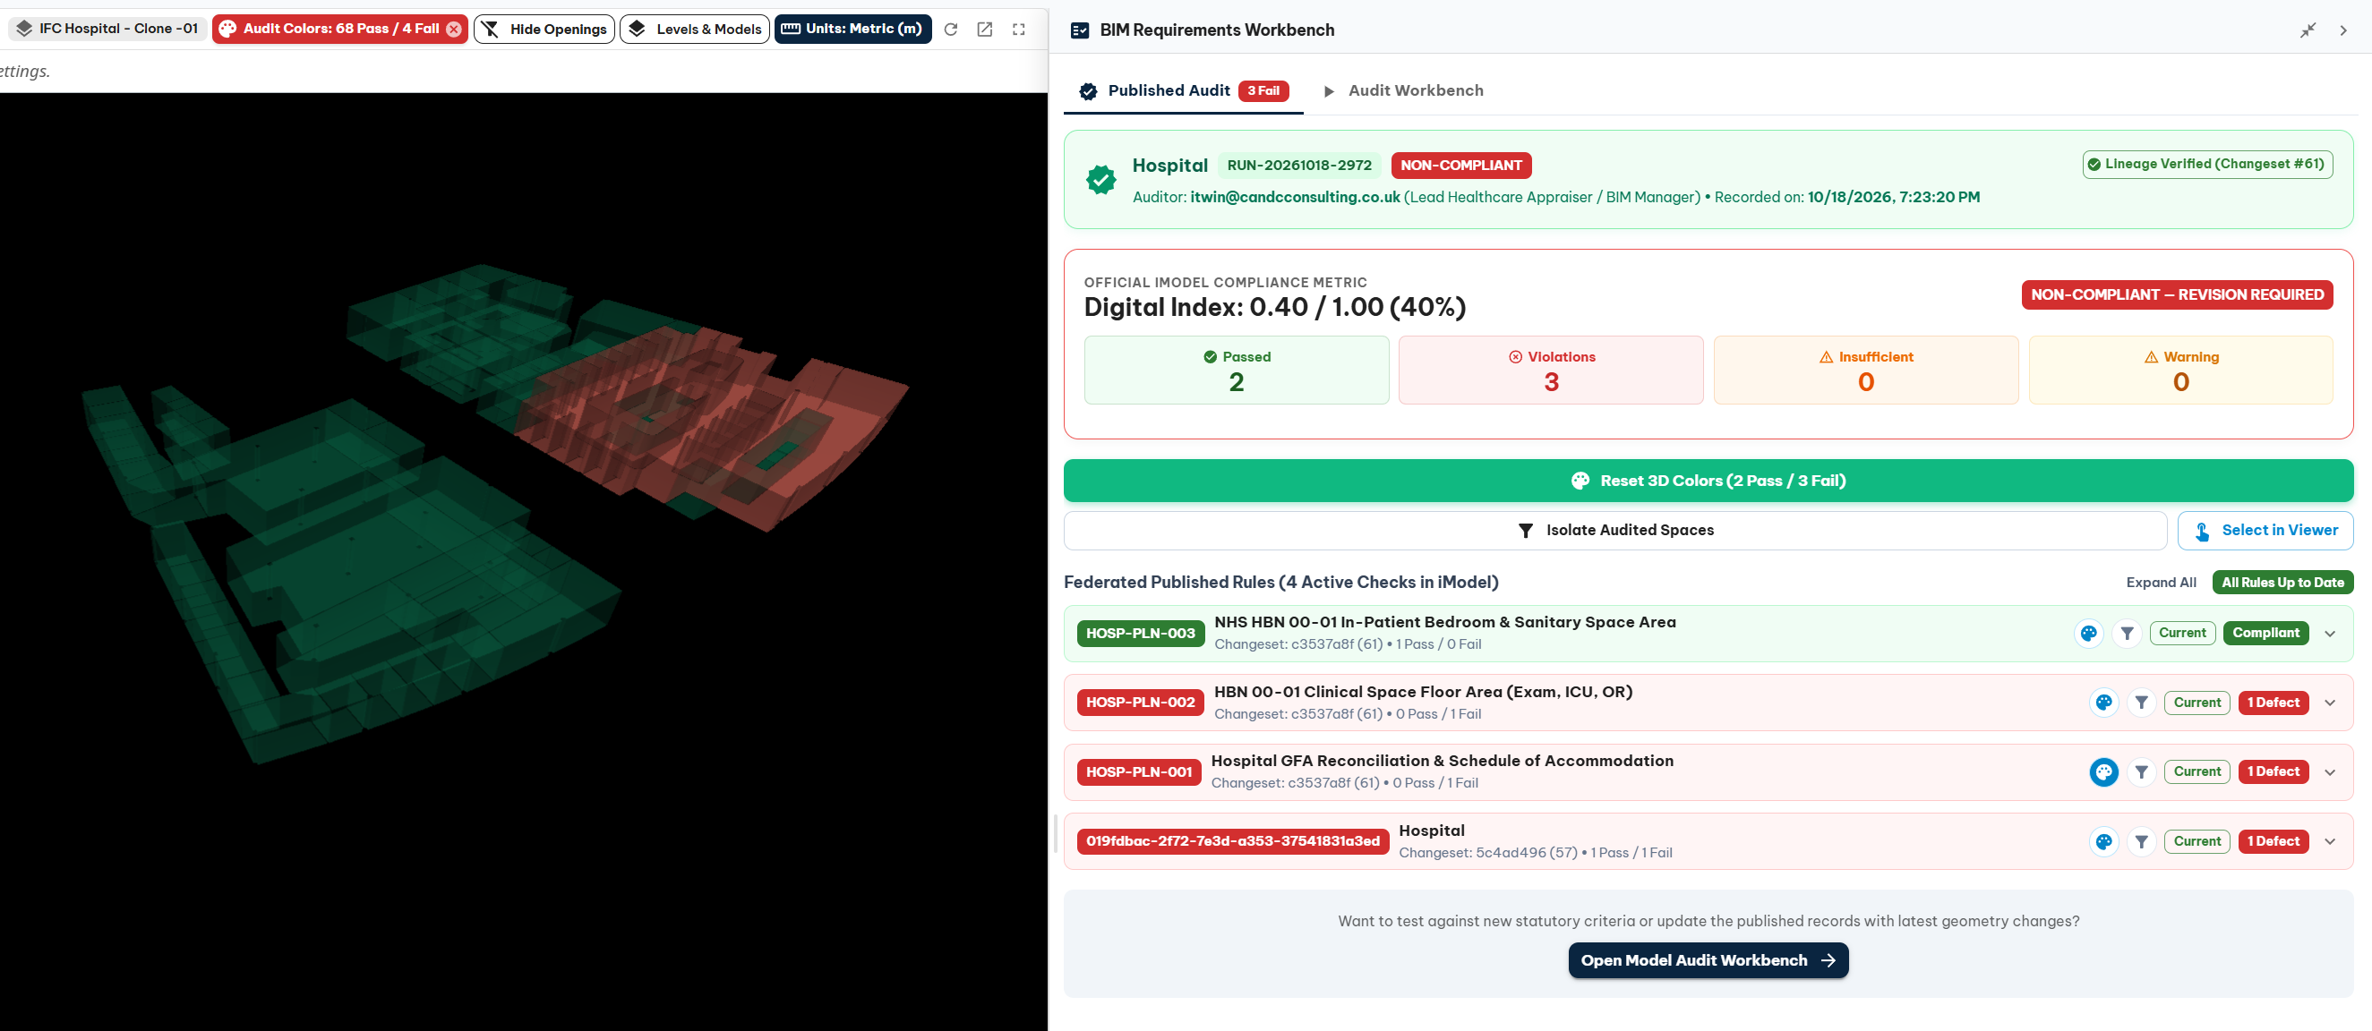Screen dimensions: 2372x1031
Task: Open IFC Hospital - Clone -01 model selector
Action: [107, 29]
